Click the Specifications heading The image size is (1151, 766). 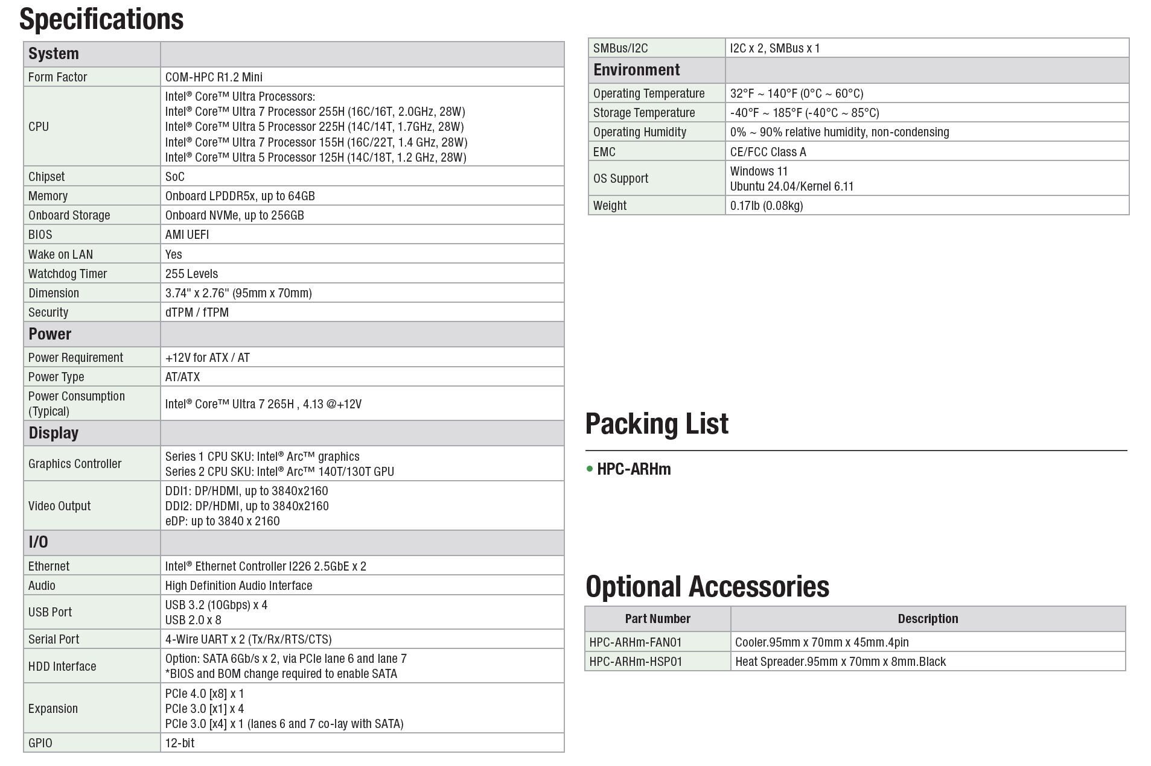101,19
